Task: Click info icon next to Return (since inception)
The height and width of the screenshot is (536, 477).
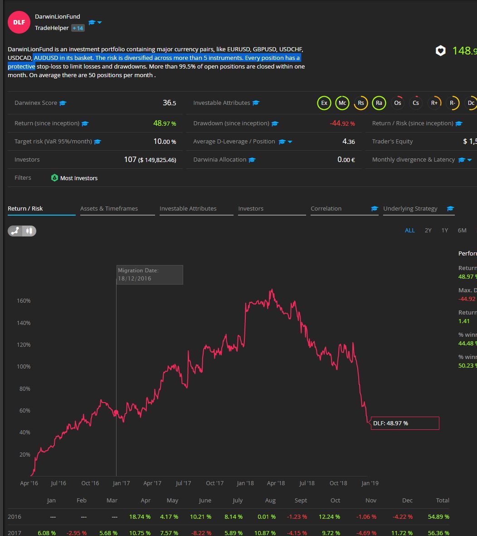Action: pyautogui.click(x=85, y=123)
